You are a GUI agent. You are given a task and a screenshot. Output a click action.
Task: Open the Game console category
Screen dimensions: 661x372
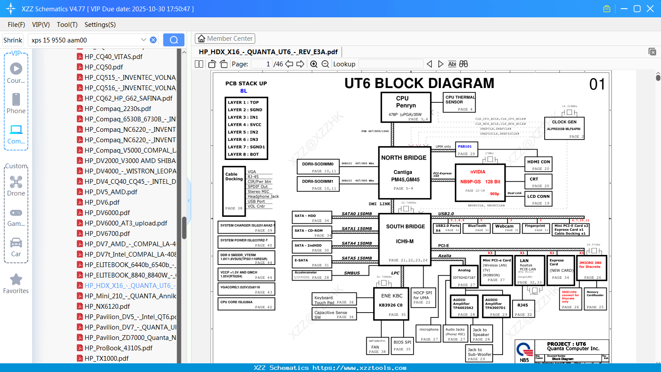click(x=16, y=217)
